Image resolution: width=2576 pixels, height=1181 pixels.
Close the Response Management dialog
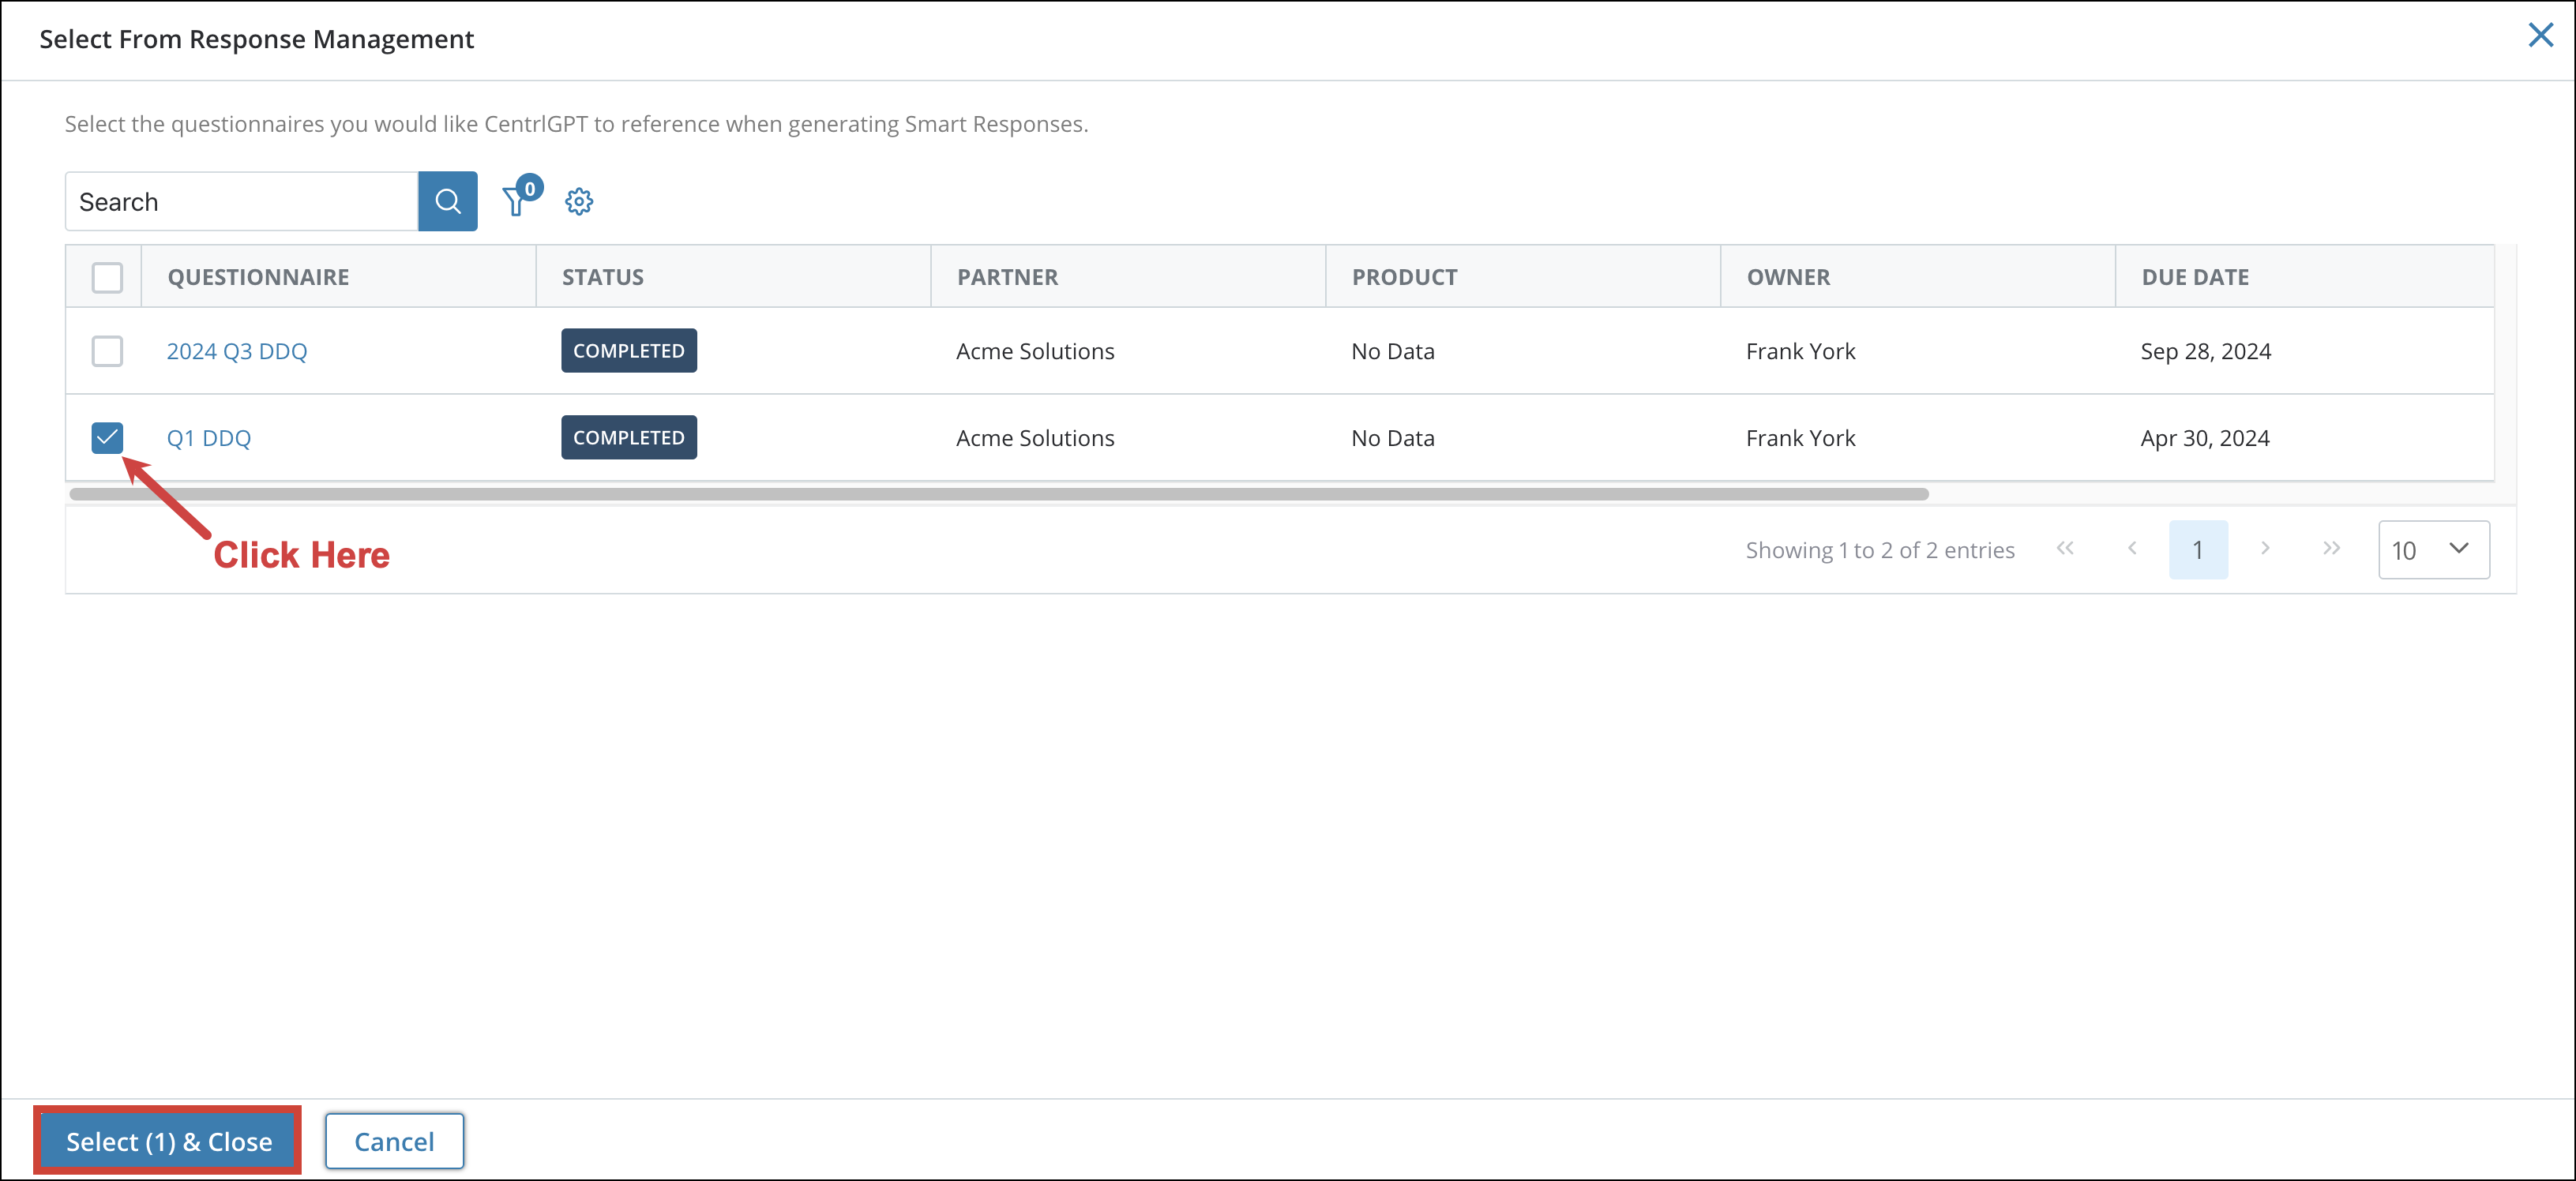pos(2540,35)
